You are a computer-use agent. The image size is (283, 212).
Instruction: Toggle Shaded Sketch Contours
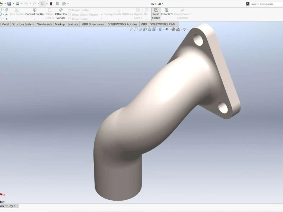[x=182, y=14]
